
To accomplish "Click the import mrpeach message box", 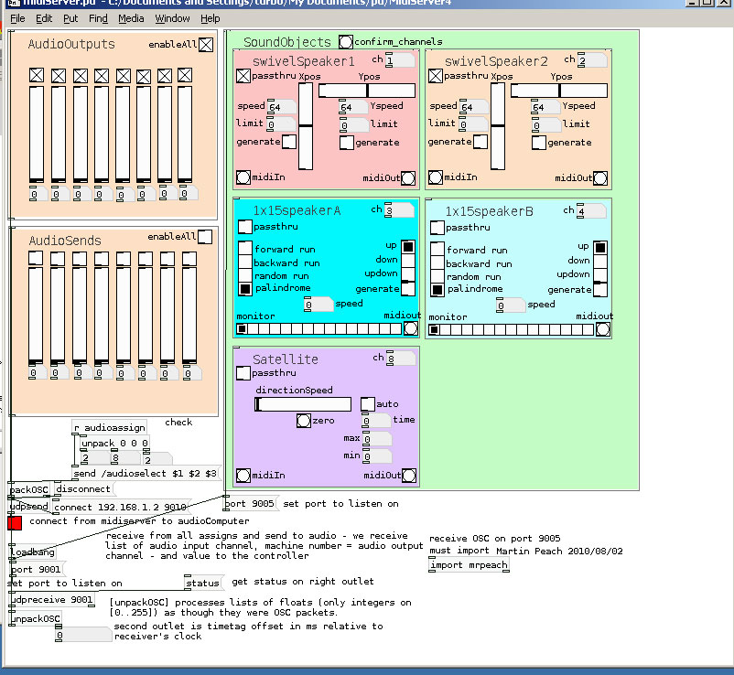I will click(x=469, y=565).
